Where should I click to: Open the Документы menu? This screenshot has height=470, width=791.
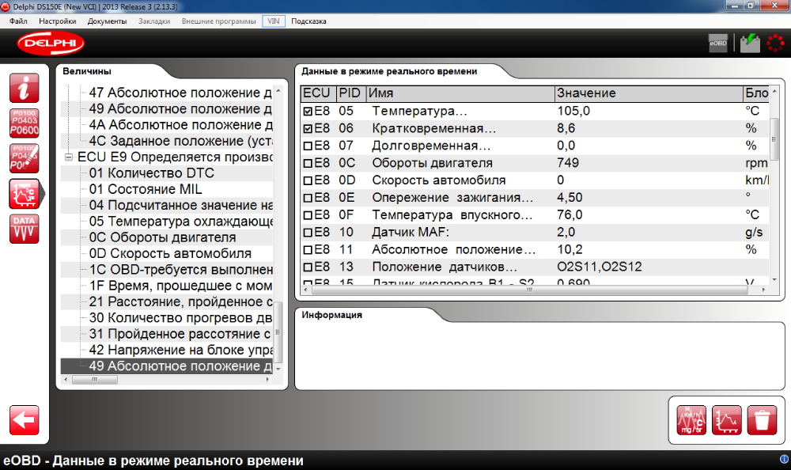click(x=107, y=21)
